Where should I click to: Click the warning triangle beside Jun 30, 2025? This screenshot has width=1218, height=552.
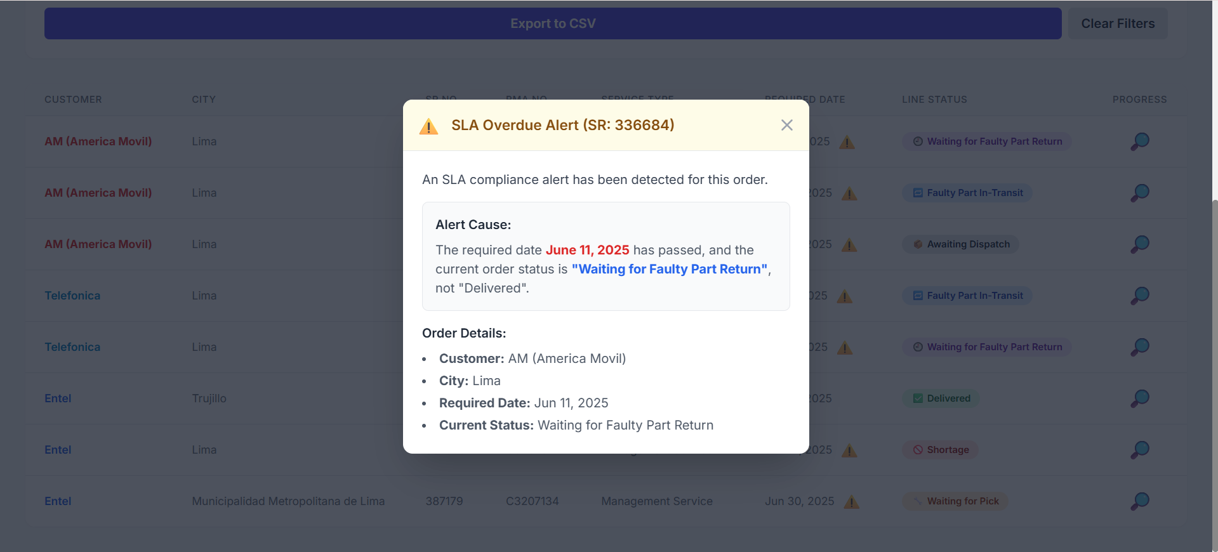click(x=851, y=502)
